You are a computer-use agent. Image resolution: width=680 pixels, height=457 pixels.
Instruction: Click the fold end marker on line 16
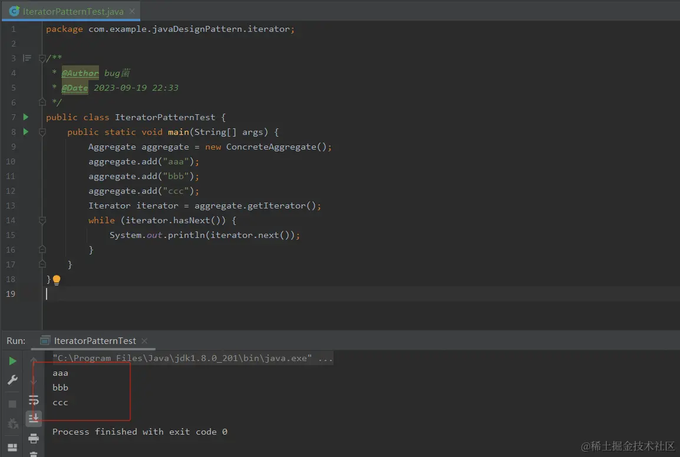pyautogui.click(x=42, y=250)
